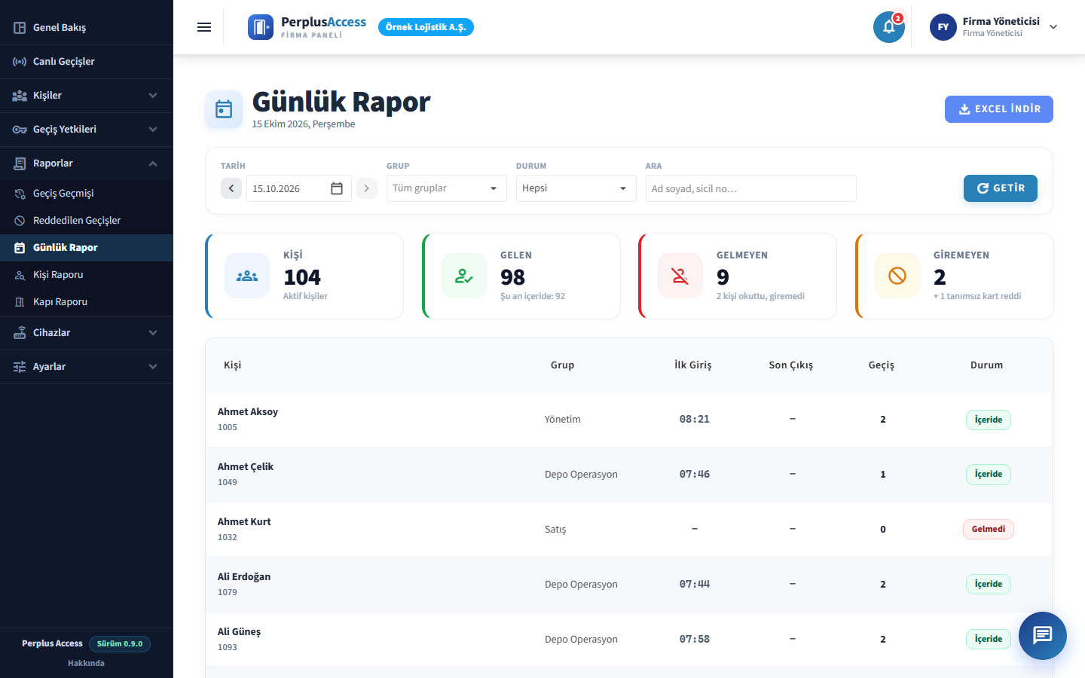The width and height of the screenshot is (1085, 678).
Task: Select Günlük Rapor in sidebar
Action: pyautogui.click(x=87, y=248)
